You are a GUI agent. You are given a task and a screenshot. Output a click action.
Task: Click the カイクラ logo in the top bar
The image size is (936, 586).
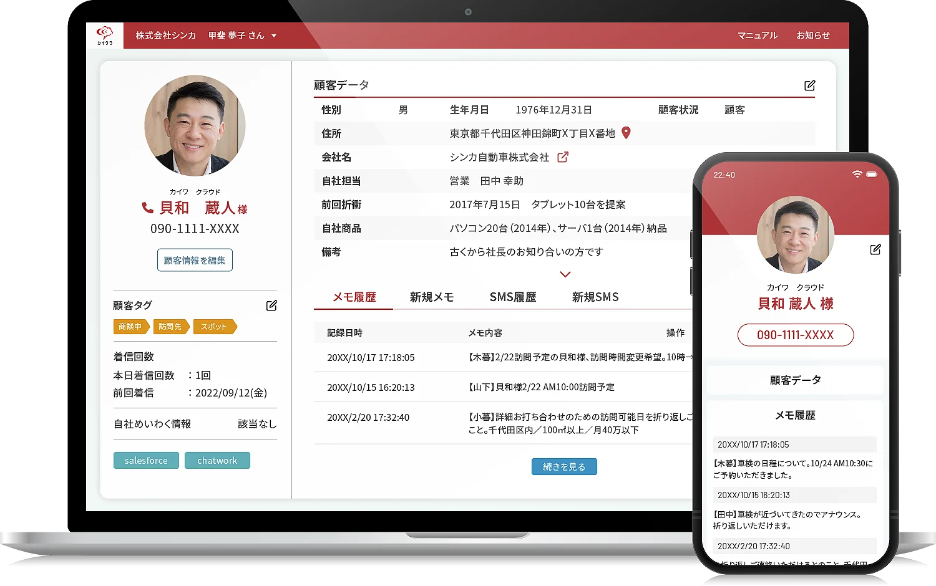pos(105,36)
